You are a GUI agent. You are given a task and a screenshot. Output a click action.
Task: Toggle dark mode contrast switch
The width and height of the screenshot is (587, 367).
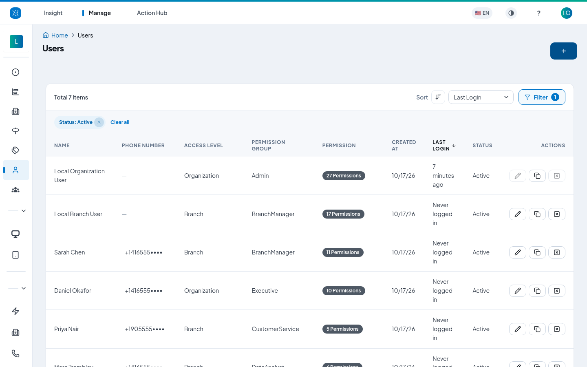pyautogui.click(x=511, y=13)
